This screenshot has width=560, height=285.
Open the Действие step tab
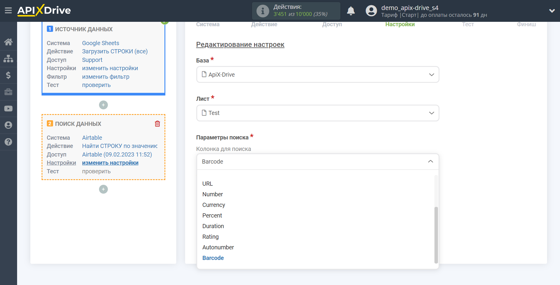tap(264, 24)
